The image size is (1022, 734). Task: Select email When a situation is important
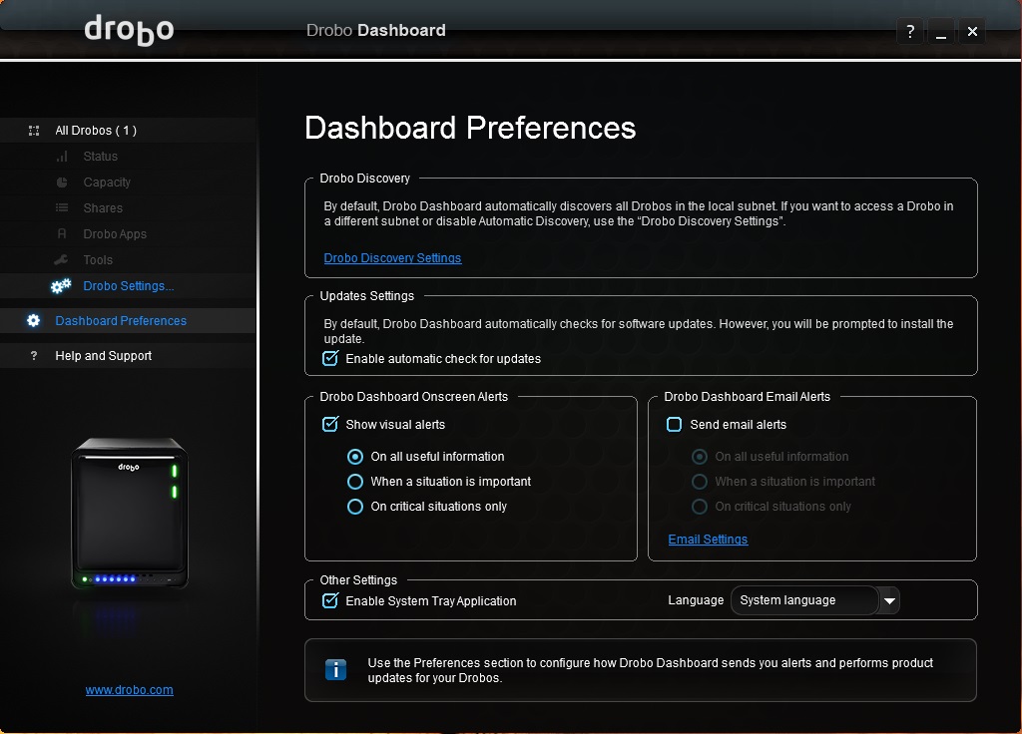[700, 482]
